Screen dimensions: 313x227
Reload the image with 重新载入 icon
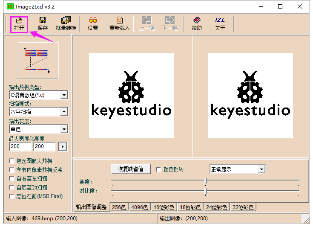tap(120, 24)
